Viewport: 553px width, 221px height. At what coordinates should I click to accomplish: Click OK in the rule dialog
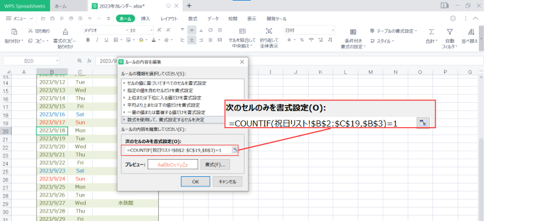tap(195, 182)
